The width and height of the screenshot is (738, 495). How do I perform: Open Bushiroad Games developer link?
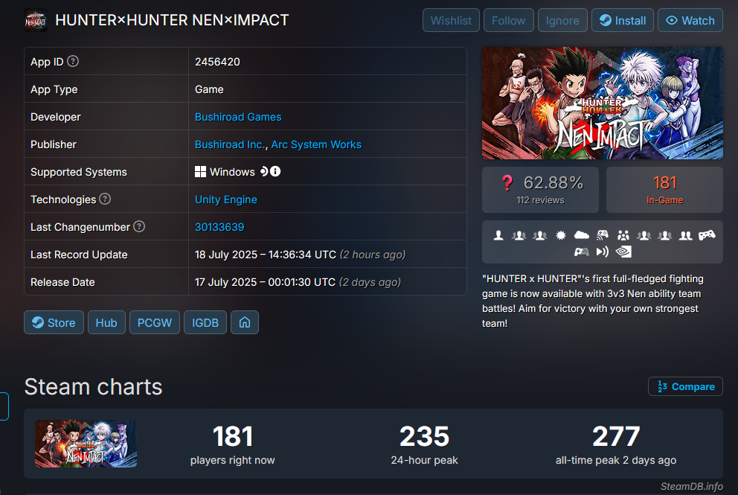pos(238,117)
